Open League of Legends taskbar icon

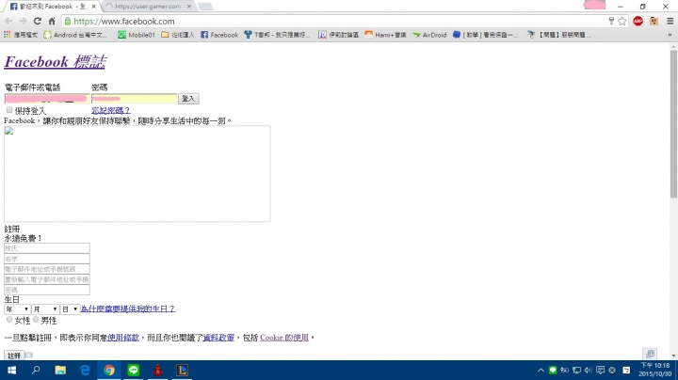(x=182, y=370)
